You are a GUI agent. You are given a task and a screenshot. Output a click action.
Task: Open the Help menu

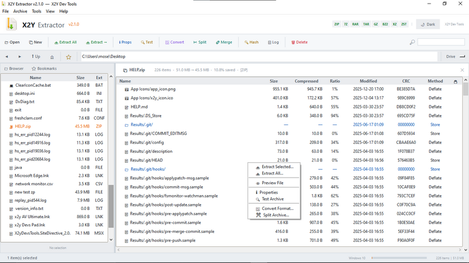coord(63,11)
